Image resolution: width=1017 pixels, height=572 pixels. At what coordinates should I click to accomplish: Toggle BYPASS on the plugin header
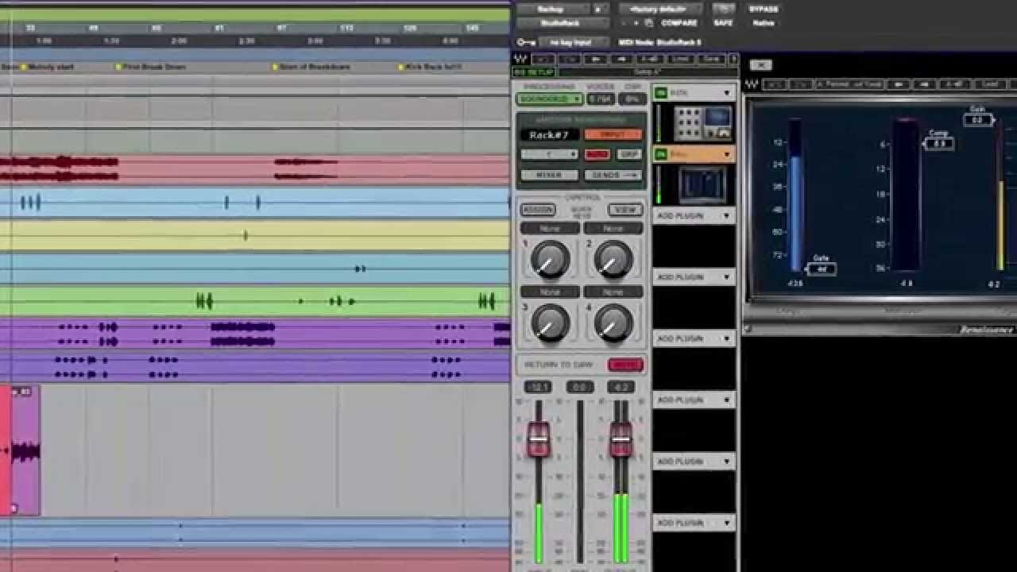[x=763, y=10]
